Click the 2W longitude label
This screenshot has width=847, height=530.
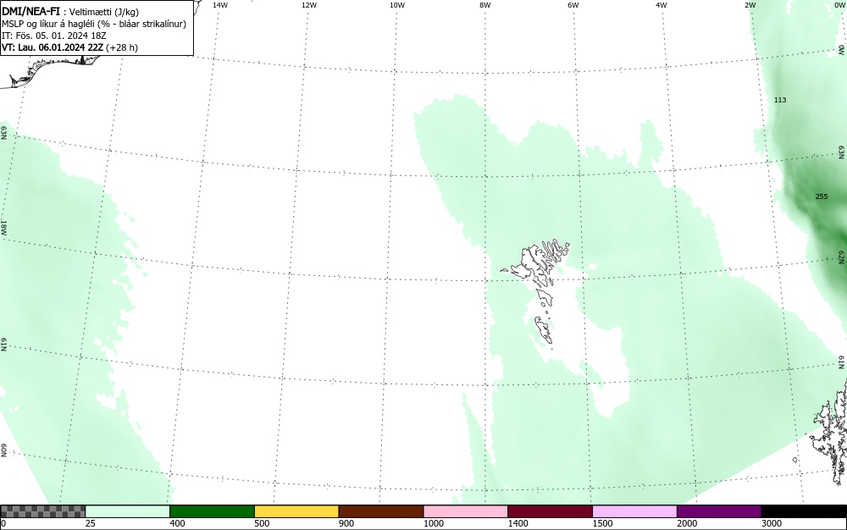coord(750,5)
